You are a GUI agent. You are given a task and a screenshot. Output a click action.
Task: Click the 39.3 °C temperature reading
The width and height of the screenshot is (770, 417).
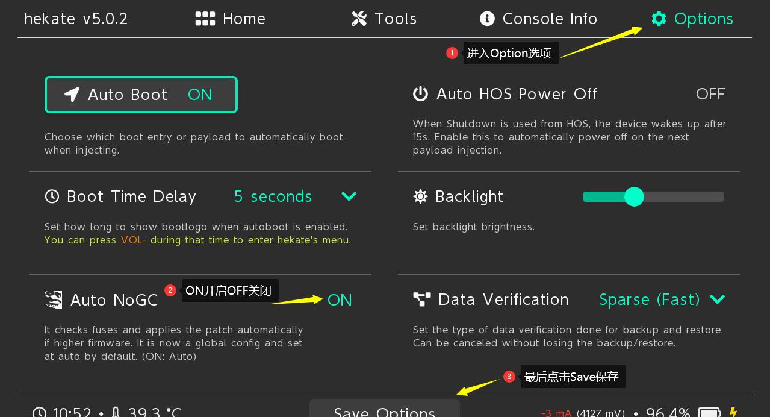click(x=155, y=413)
